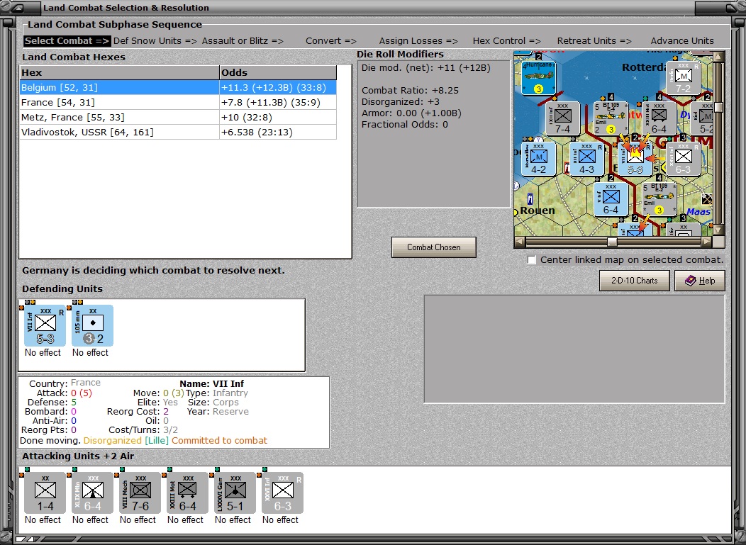The height and width of the screenshot is (545, 746).
Task: Click the map's scroll up arrow
Action: coord(718,57)
